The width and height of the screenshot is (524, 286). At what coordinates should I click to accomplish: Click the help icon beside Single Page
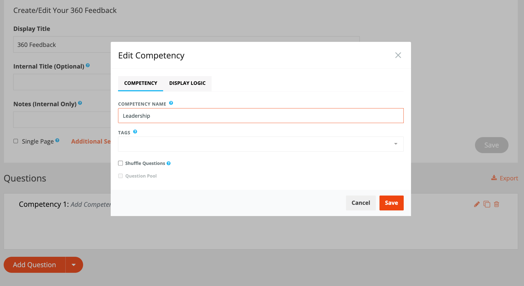tap(57, 140)
